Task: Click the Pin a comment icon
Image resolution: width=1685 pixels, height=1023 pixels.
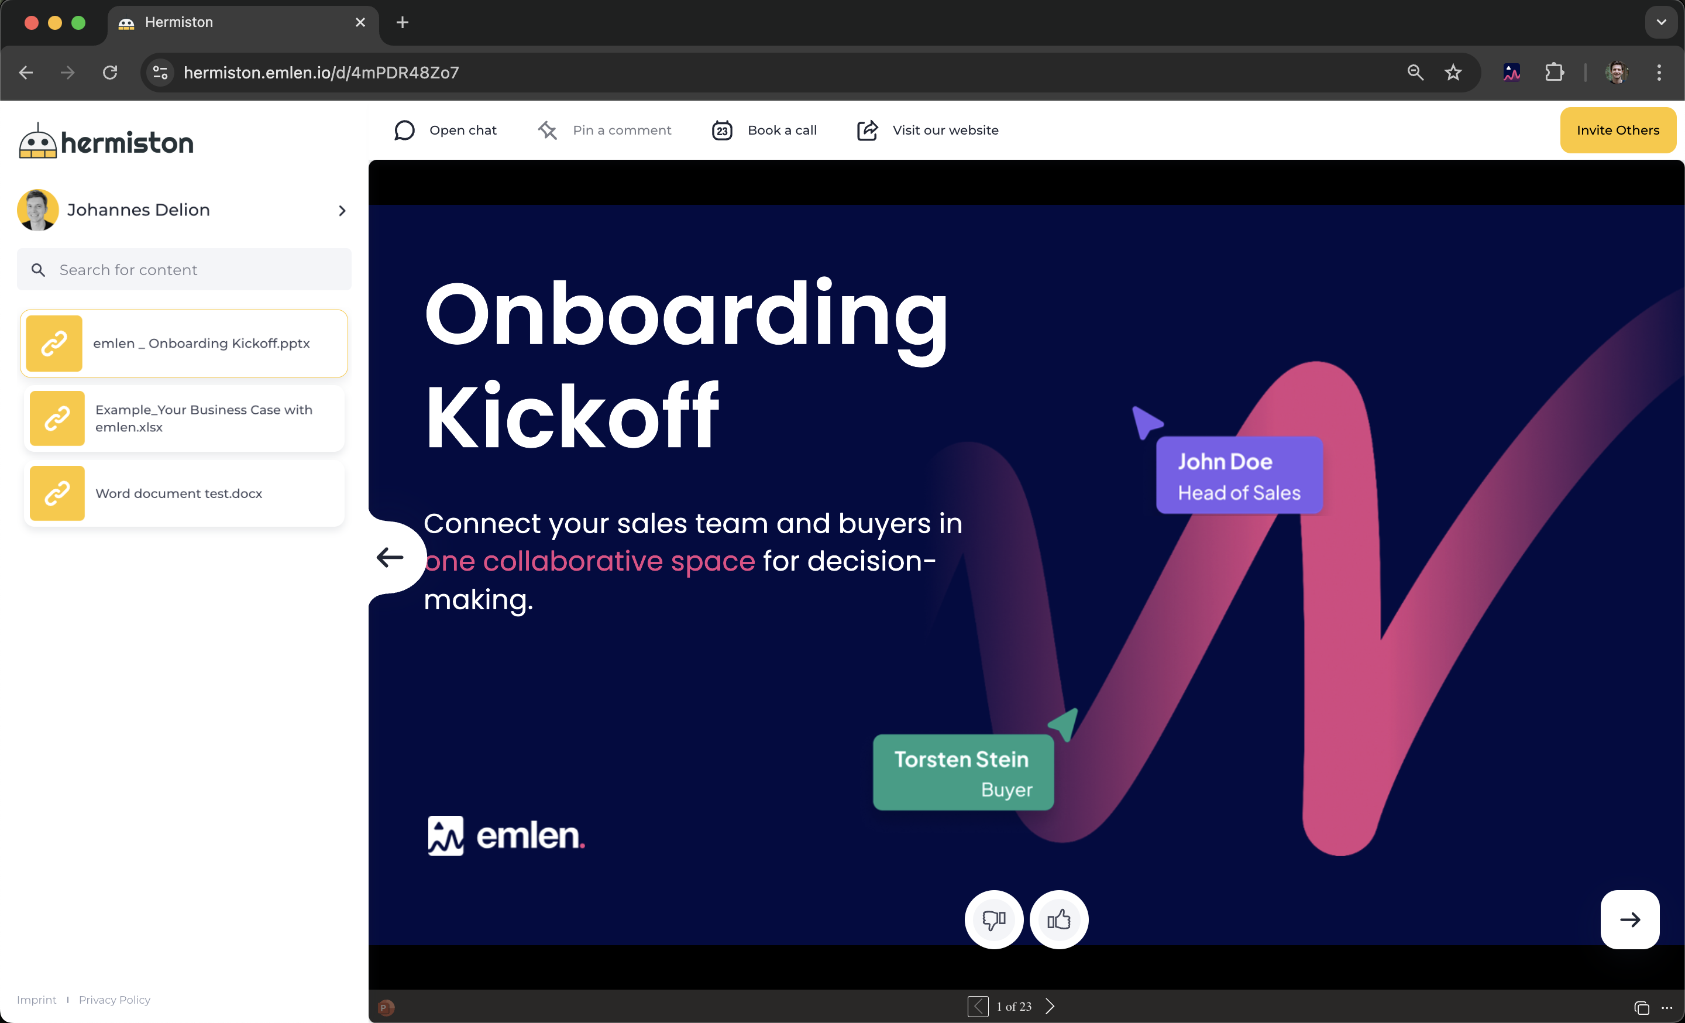Action: pos(548,130)
